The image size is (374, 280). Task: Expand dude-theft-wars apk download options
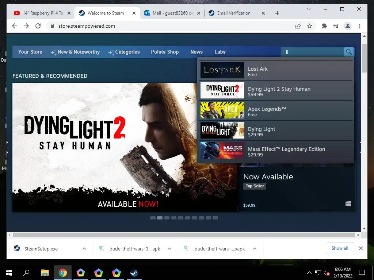(169, 249)
